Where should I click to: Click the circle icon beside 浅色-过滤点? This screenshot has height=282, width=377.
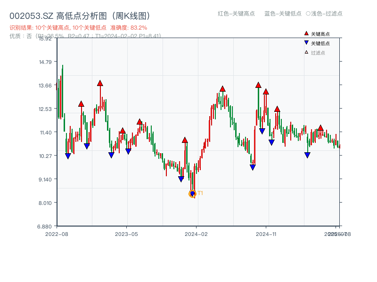[308, 14]
